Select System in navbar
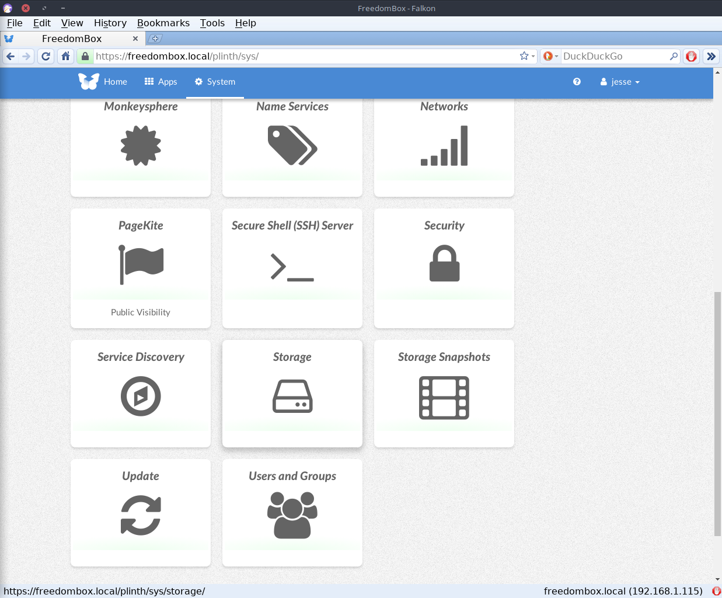This screenshot has width=722, height=598. click(215, 82)
